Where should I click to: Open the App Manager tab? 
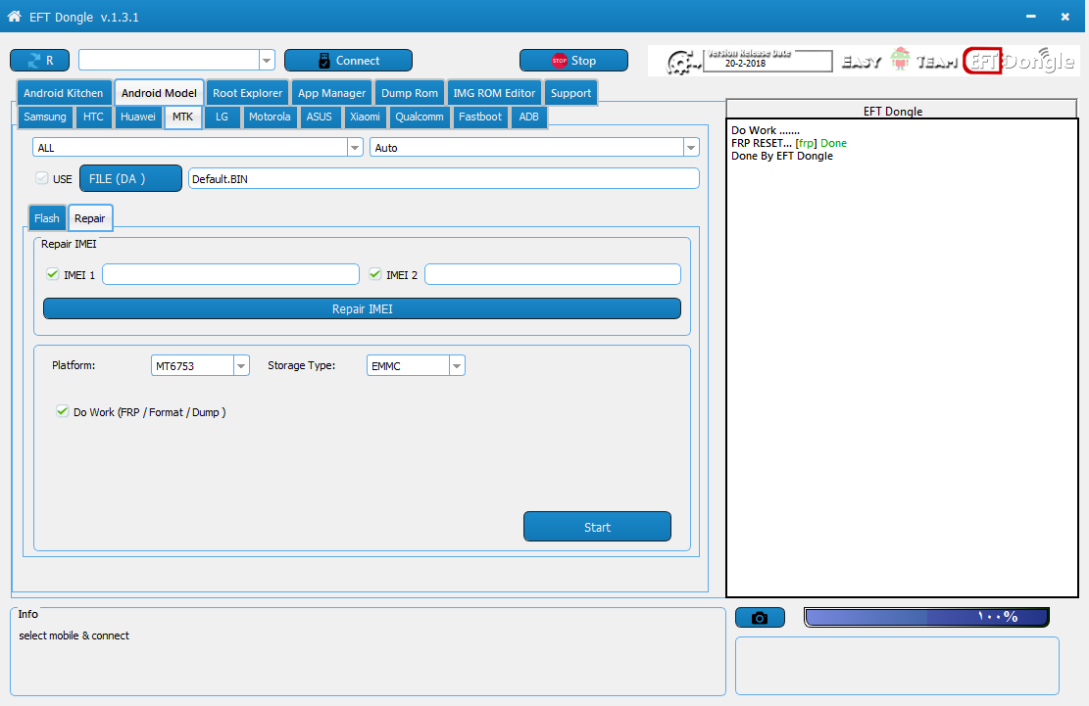[332, 93]
